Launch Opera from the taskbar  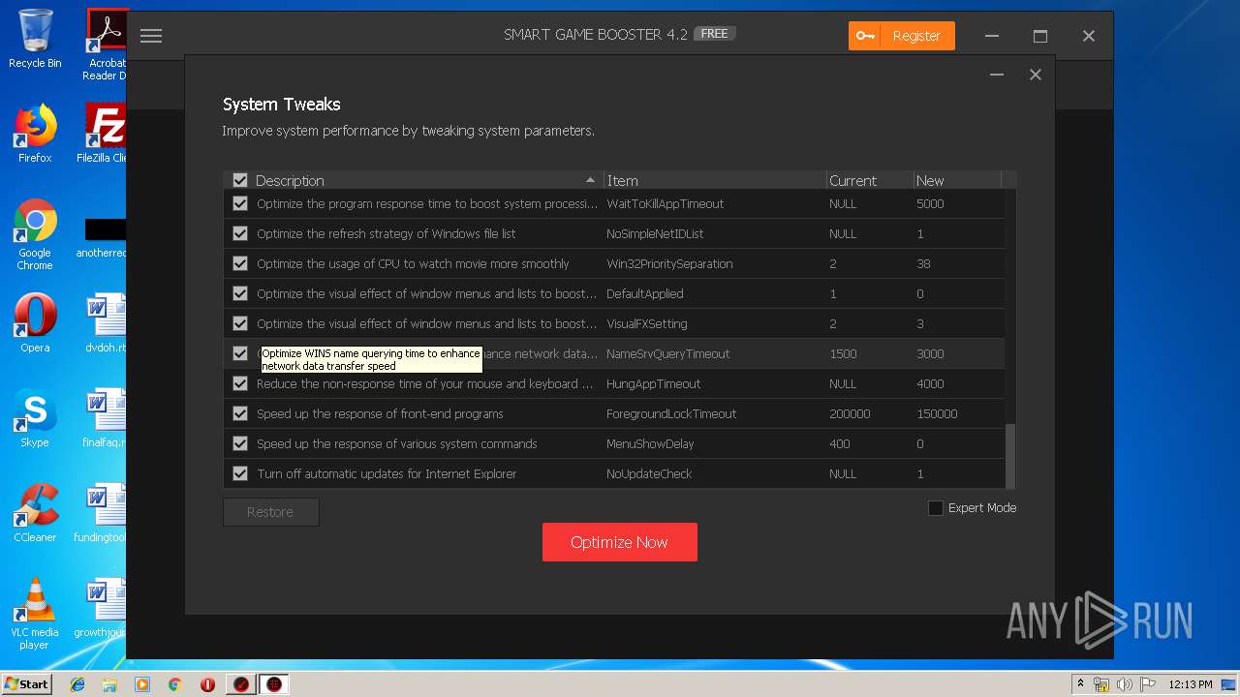[207, 684]
